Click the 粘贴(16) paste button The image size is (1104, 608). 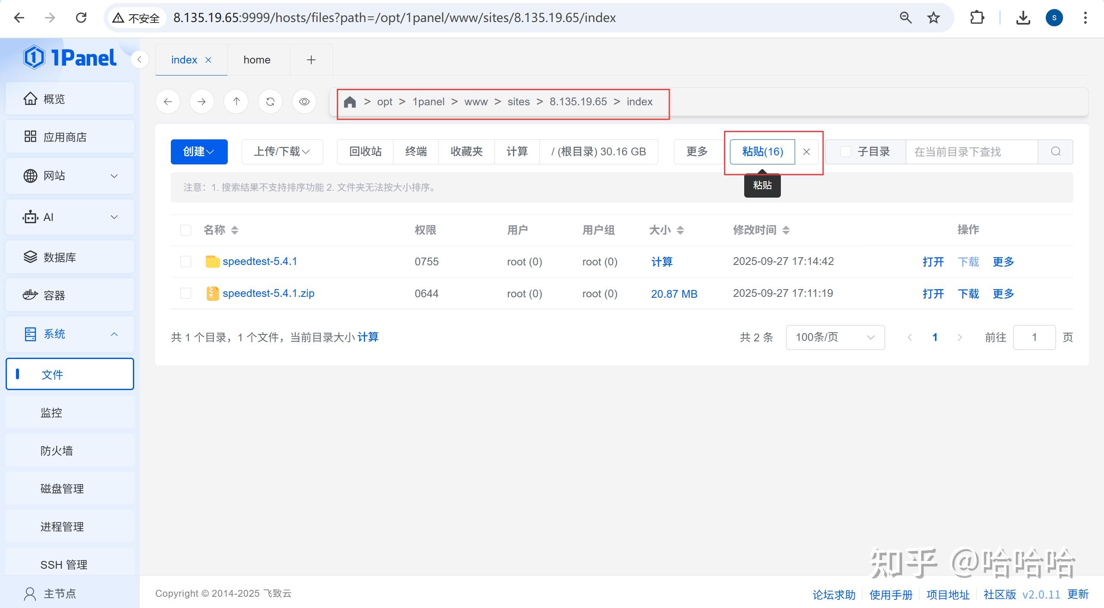click(x=761, y=151)
